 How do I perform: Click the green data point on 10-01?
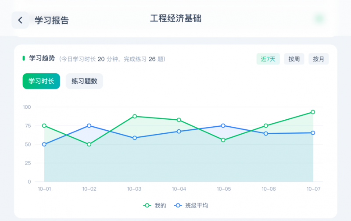(44, 126)
